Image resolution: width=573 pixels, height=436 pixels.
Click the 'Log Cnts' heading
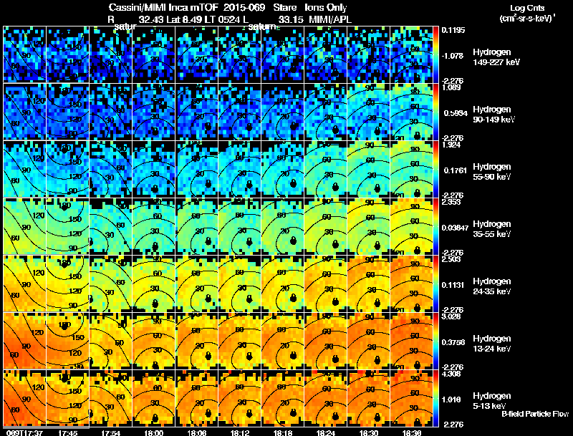pyautogui.click(x=527, y=8)
